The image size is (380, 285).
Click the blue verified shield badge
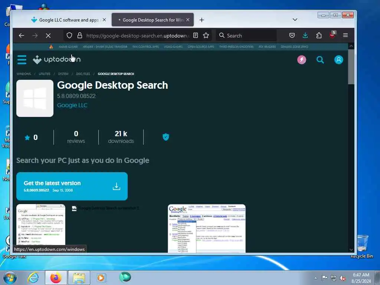(x=166, y=137)
